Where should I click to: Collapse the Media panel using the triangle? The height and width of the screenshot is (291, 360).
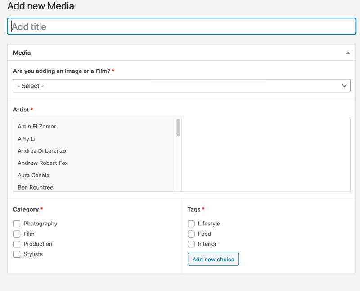coord(348,53)
